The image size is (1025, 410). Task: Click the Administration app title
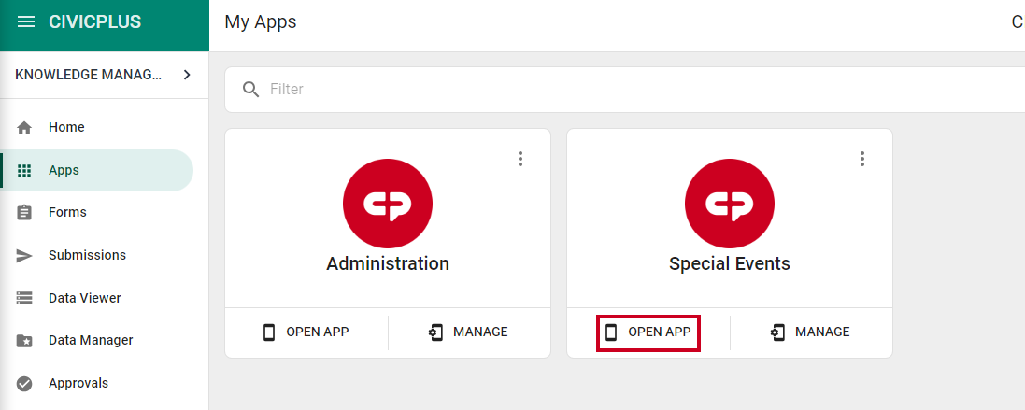[388, 263]
